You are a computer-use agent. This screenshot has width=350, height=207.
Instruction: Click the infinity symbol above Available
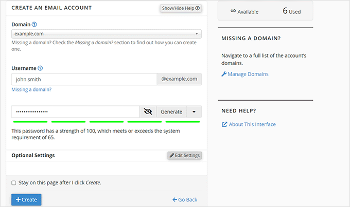click(x=233, y=11)
